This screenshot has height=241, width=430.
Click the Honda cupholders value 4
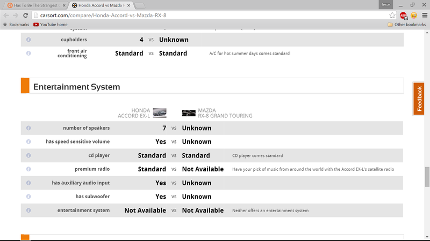(141, 40)
